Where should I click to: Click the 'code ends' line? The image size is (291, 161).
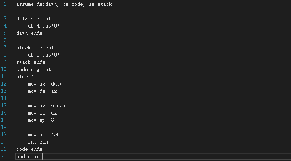click(29, 149)
